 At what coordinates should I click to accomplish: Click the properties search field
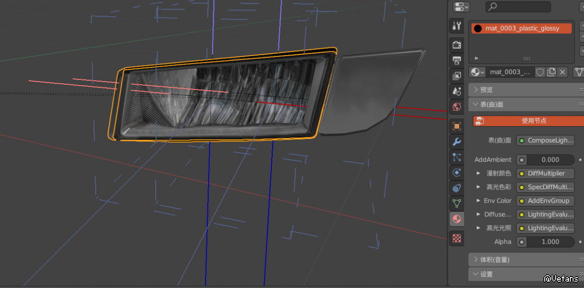pyautogui.click(x=518, y=7)
